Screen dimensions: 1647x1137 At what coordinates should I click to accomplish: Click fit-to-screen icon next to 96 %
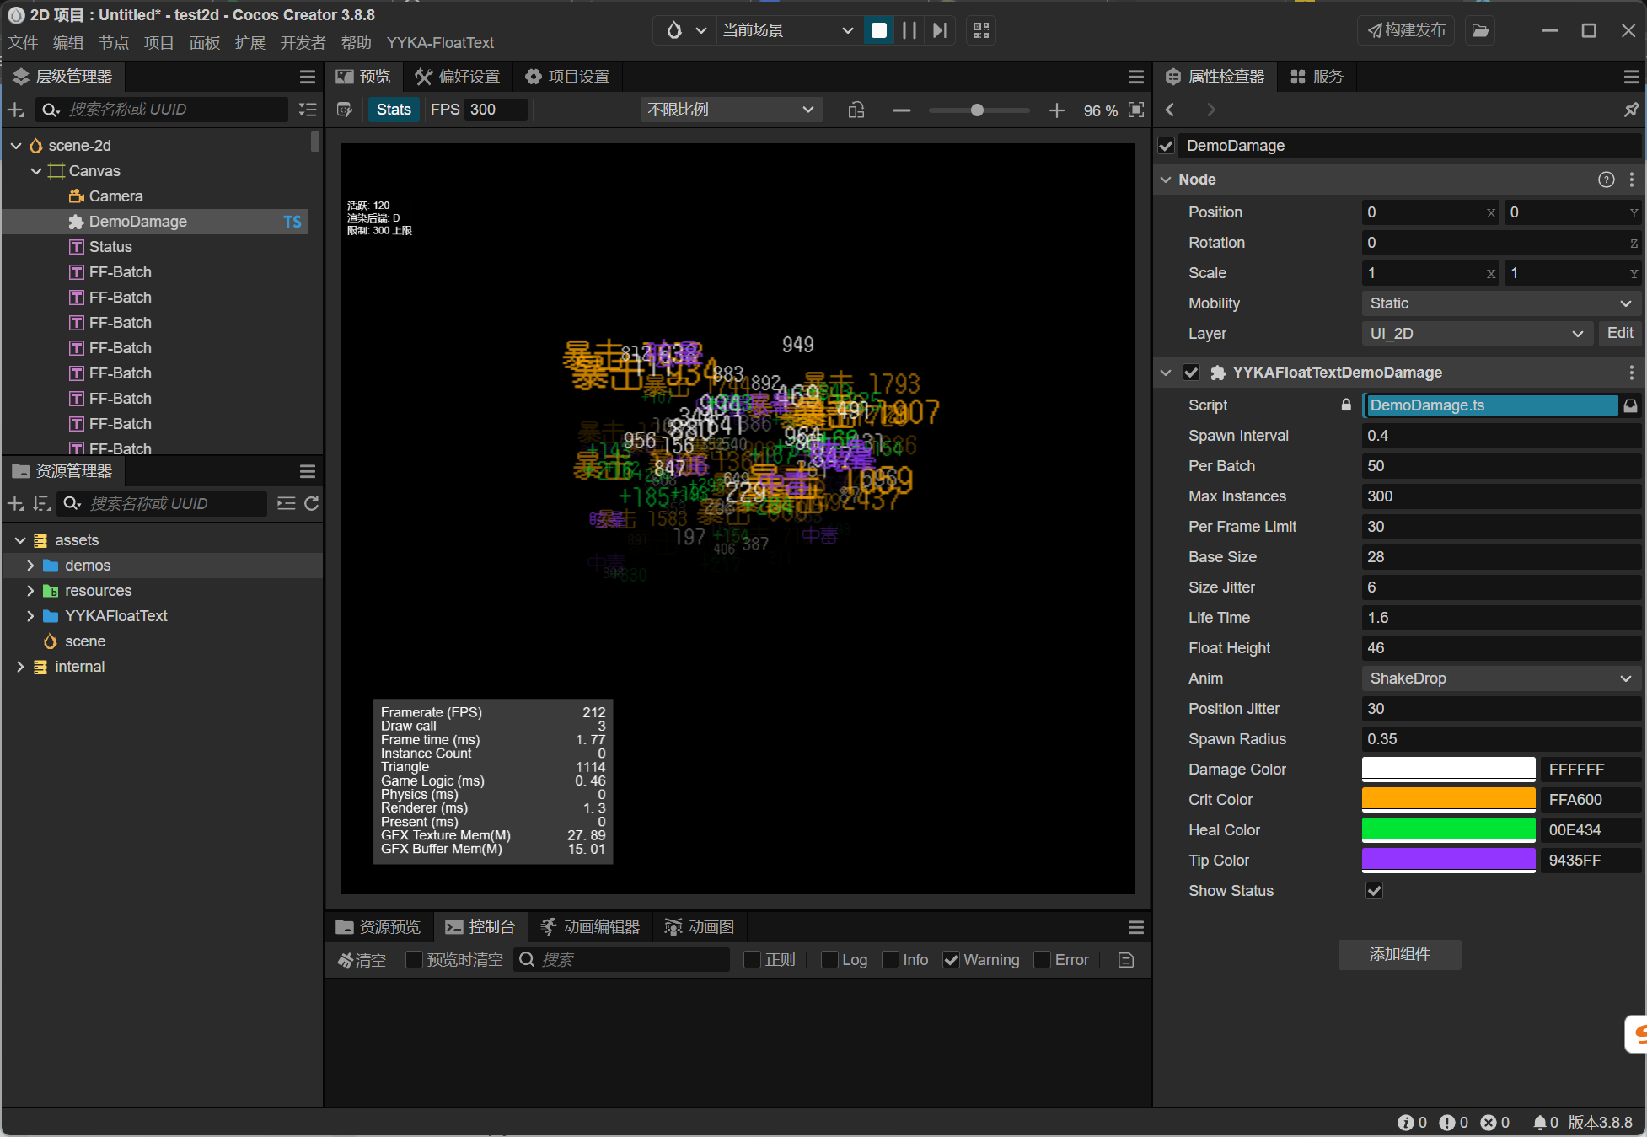1136,110
